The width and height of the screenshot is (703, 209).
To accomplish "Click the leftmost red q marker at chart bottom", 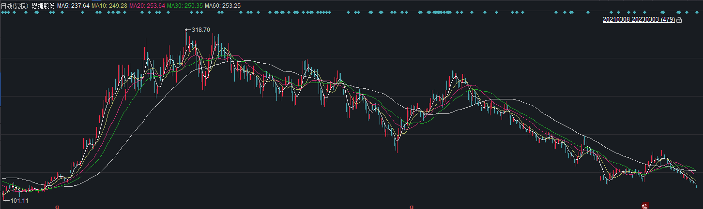I will pyautogui.click(x=57, y=207).
